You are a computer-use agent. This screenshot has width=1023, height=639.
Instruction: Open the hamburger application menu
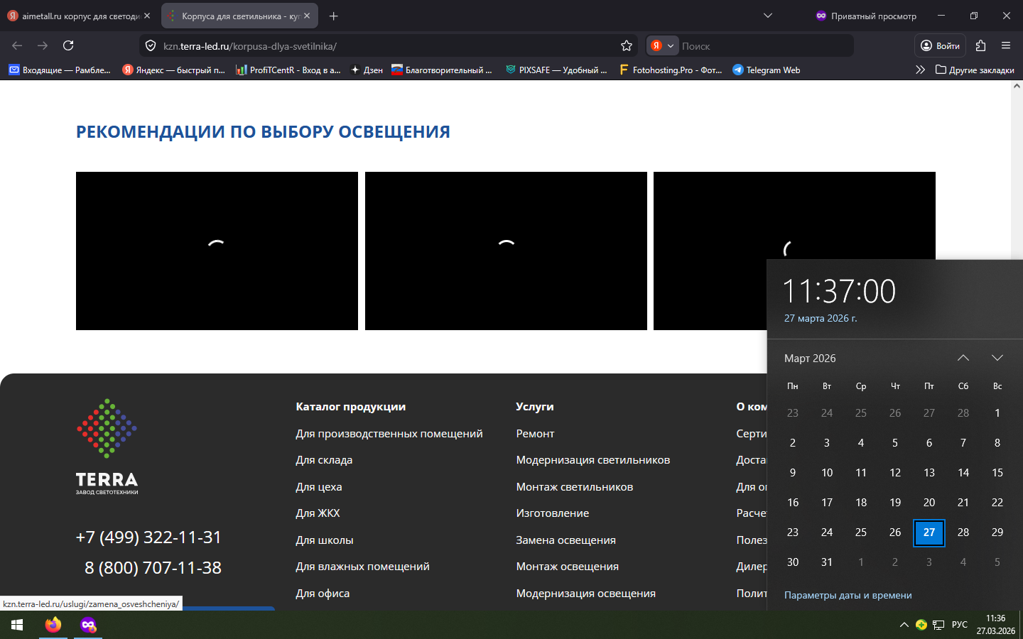point(1005,45)
